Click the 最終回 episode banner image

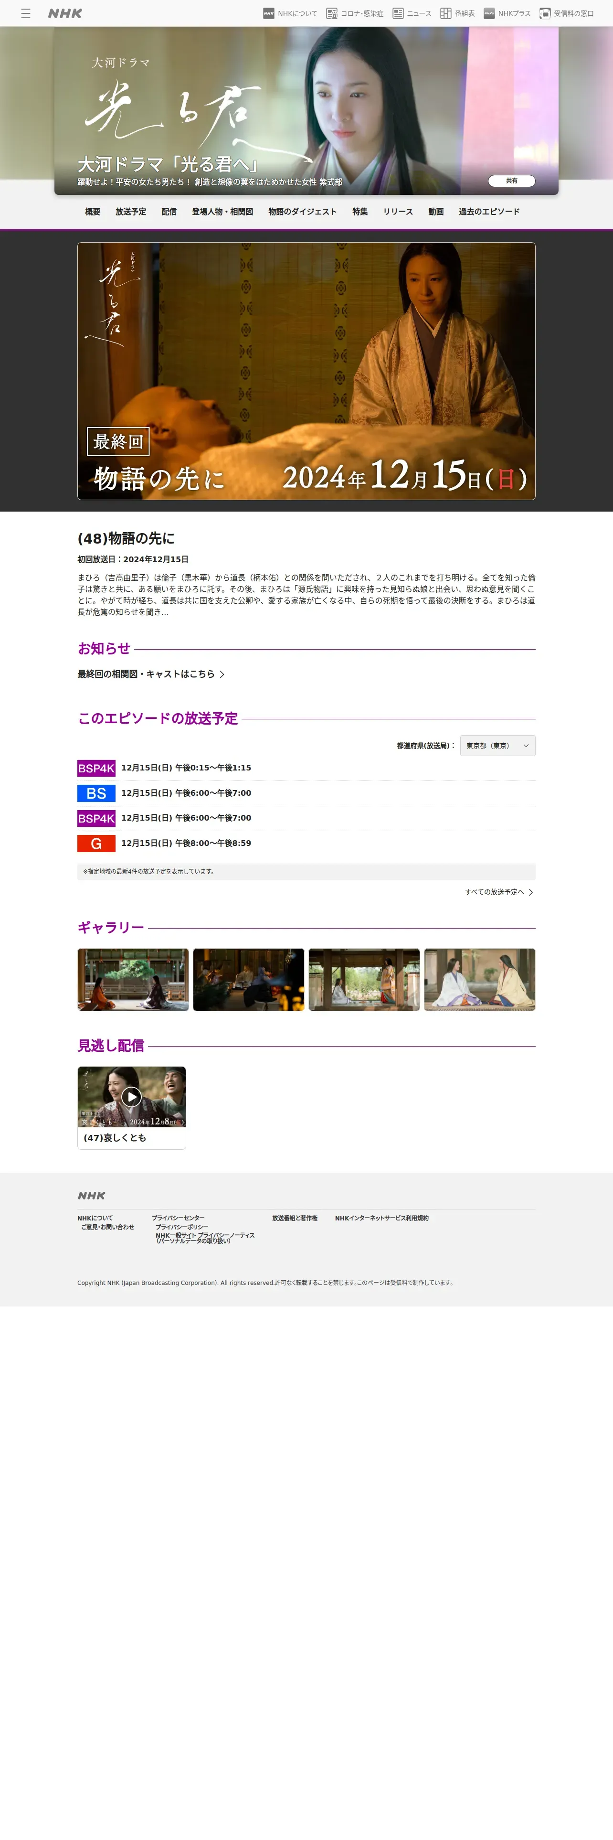pos(306,371)
